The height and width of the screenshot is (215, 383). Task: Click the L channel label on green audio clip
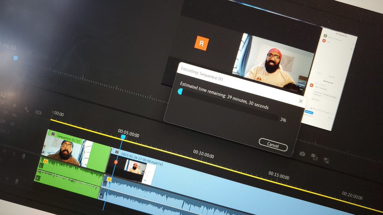point(41,166)
